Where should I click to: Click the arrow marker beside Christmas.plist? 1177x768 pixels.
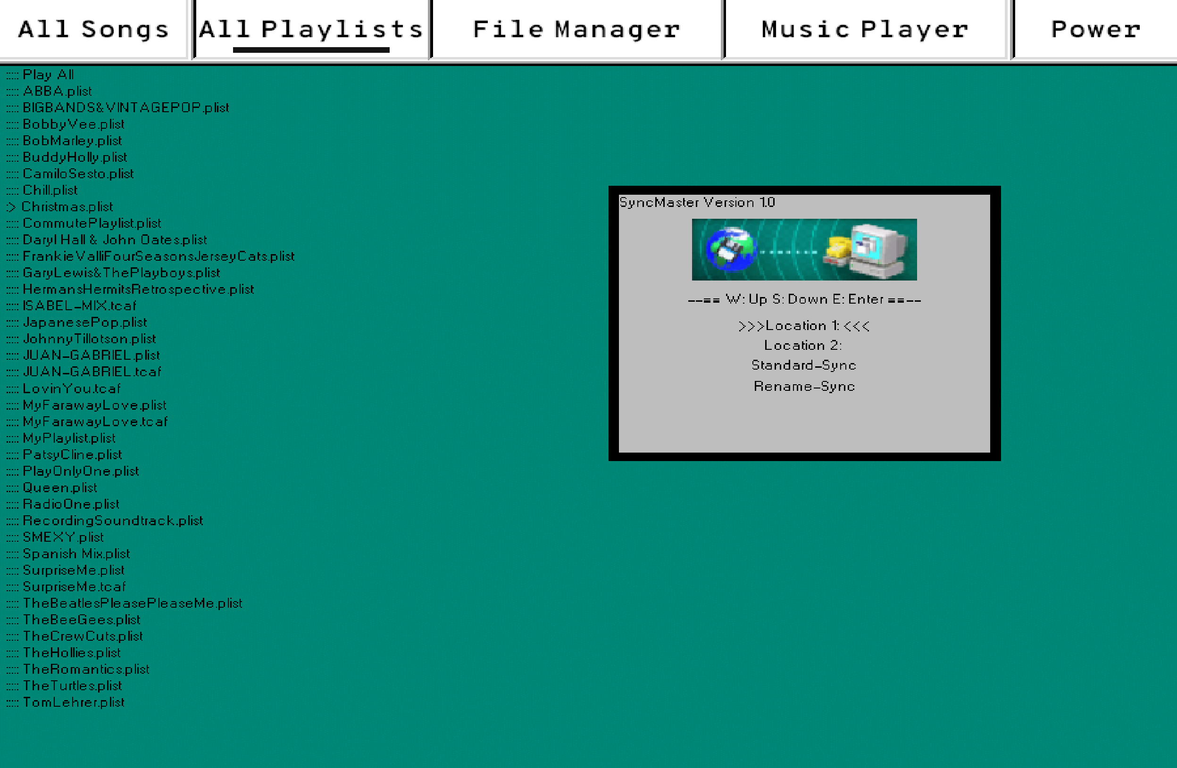click(x=11, y=207)
